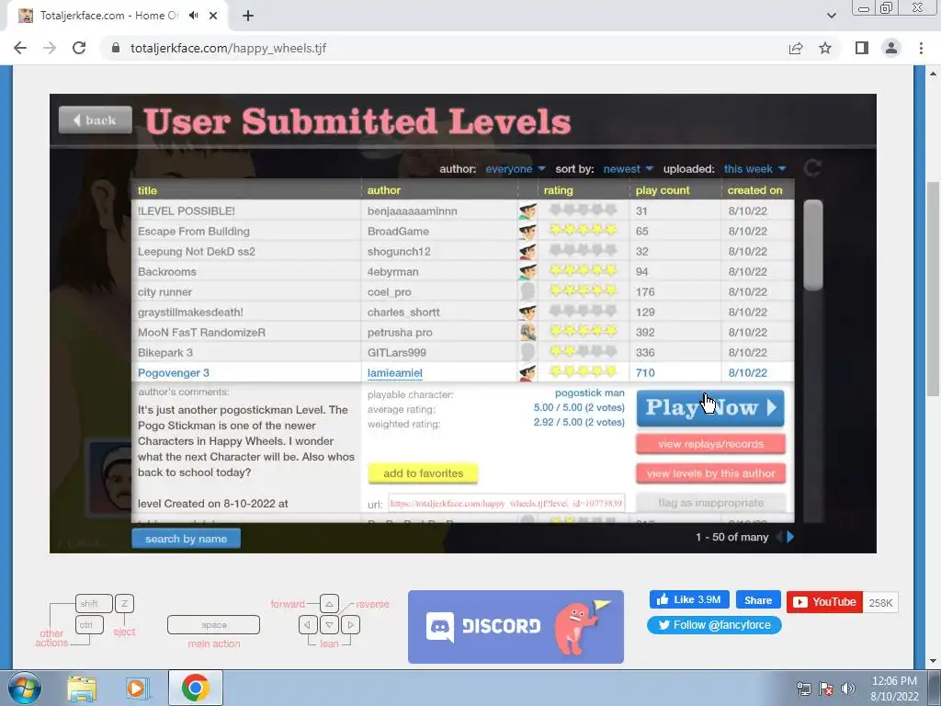Image resolution: width=941 pixels, height=706 pixels.
Task: Click the 'add to favorites' button
Action: pyautogui.click(x=423, y=473)
